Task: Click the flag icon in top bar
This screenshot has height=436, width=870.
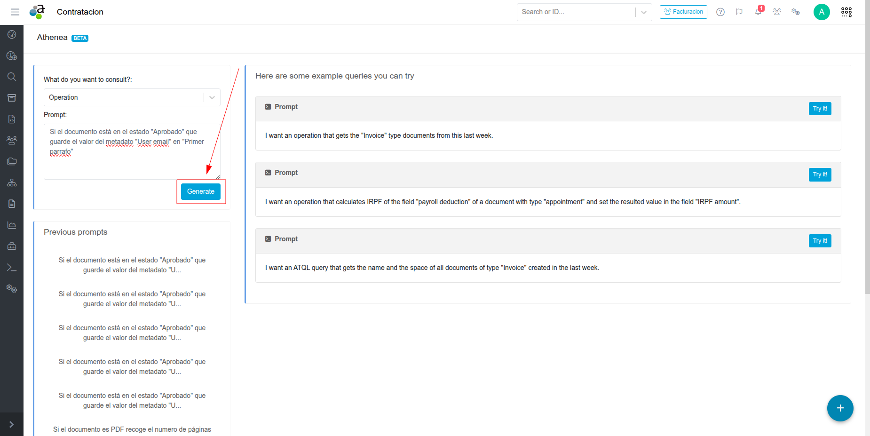Action: coord(739,12)
